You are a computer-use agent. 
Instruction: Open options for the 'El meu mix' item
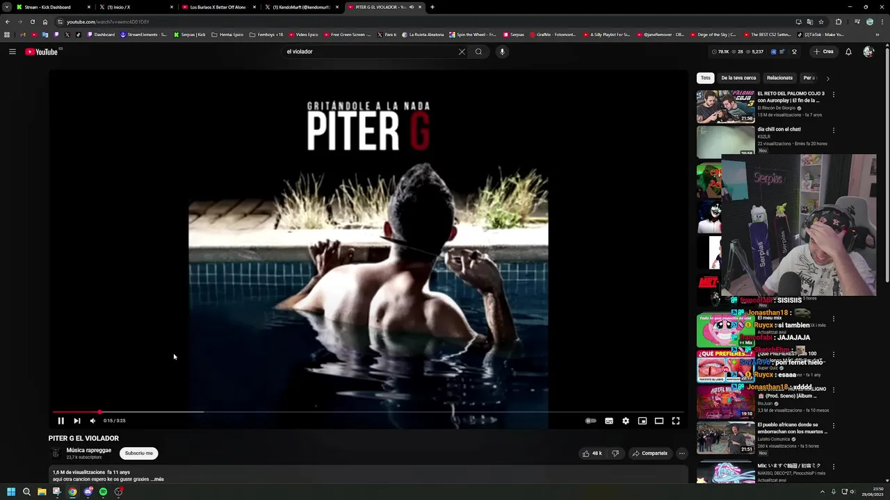[834, 319]
